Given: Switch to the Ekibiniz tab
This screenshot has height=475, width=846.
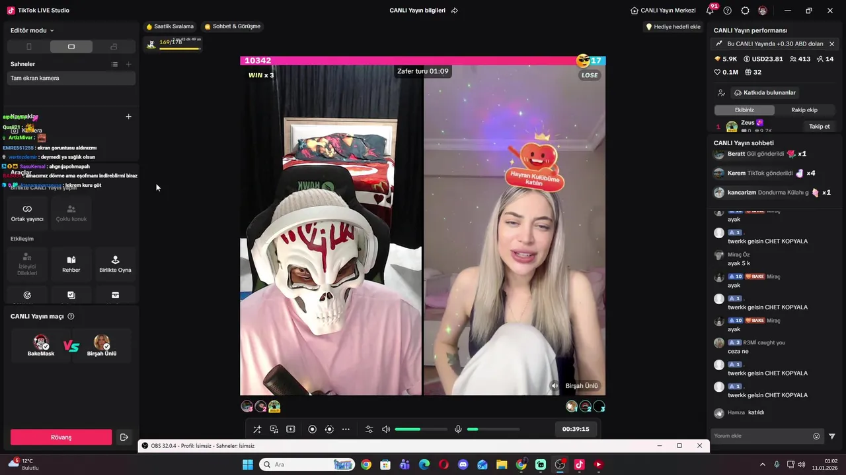Looking at the screenshot, I should (x=744, y=110).
